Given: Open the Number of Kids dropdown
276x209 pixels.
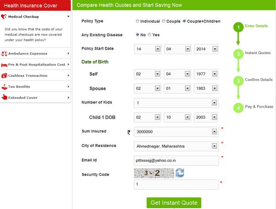Looking at the screenshot, I should click(x=215, y=103).
